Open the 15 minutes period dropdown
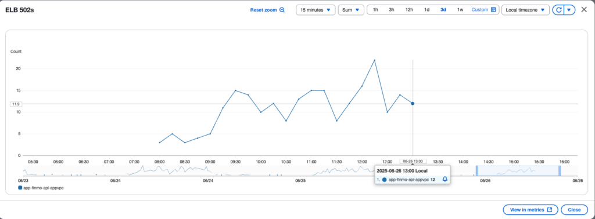The height and width of the screenshot is (219, 595). (316, 10)
